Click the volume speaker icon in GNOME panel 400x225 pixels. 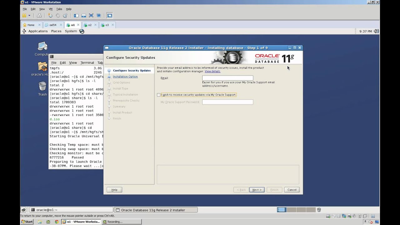376,31
